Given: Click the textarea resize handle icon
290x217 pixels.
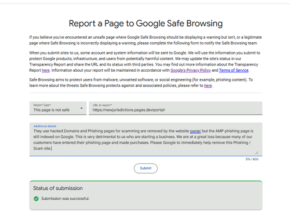Looking at the screenshot, I should click(x=256, y=153).
